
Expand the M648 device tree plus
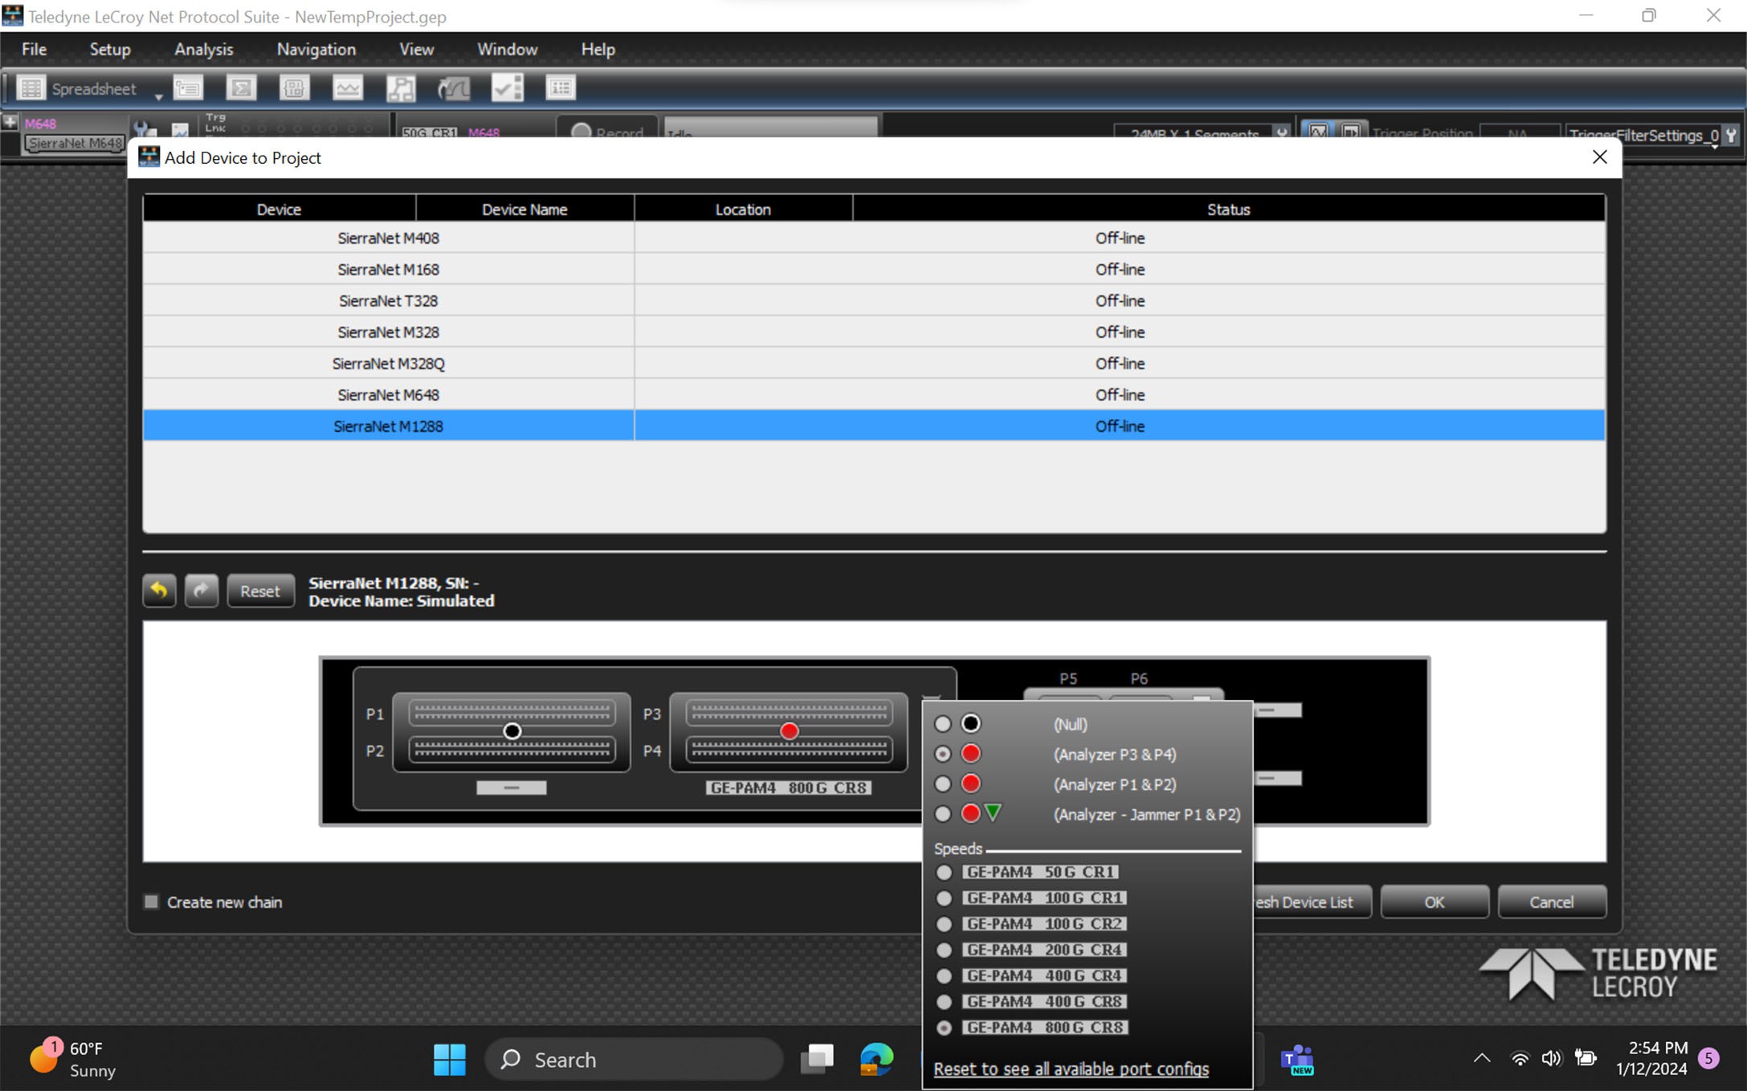(10, 122)
